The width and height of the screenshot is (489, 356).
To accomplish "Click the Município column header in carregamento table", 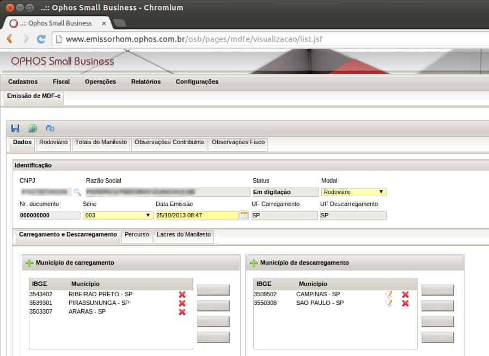I will click(85, 284).
